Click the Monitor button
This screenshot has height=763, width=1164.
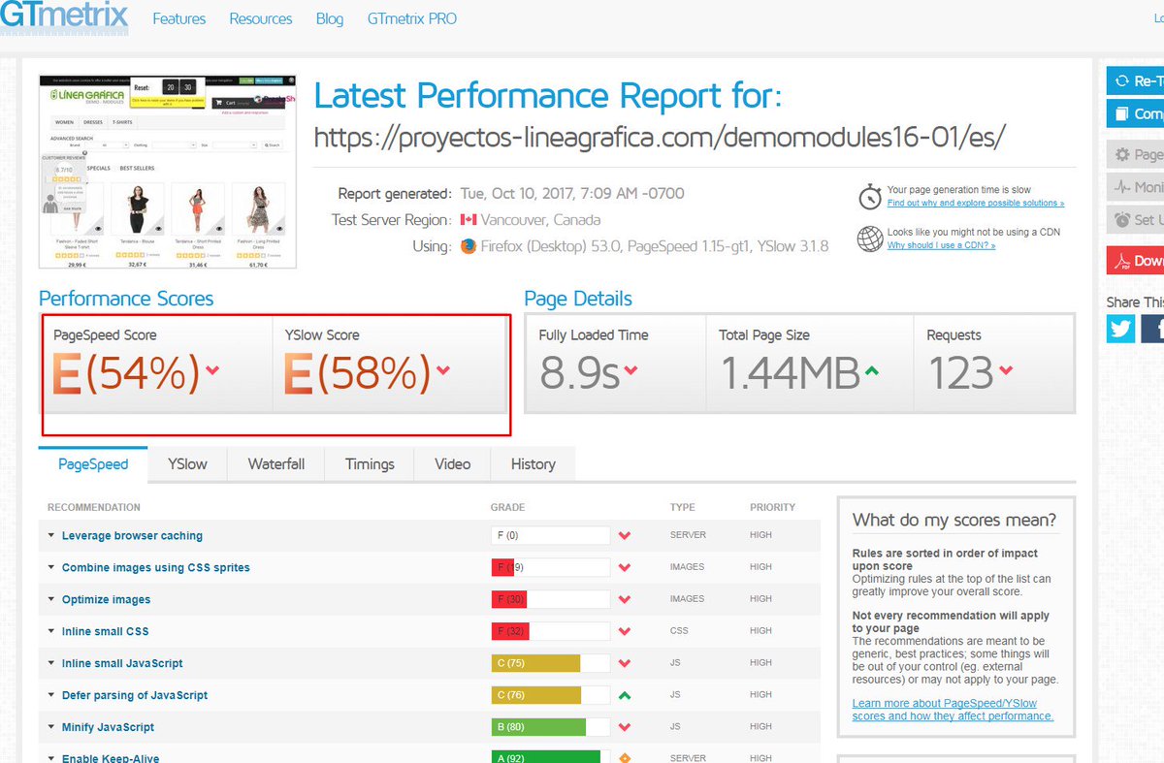[1136, 187]
